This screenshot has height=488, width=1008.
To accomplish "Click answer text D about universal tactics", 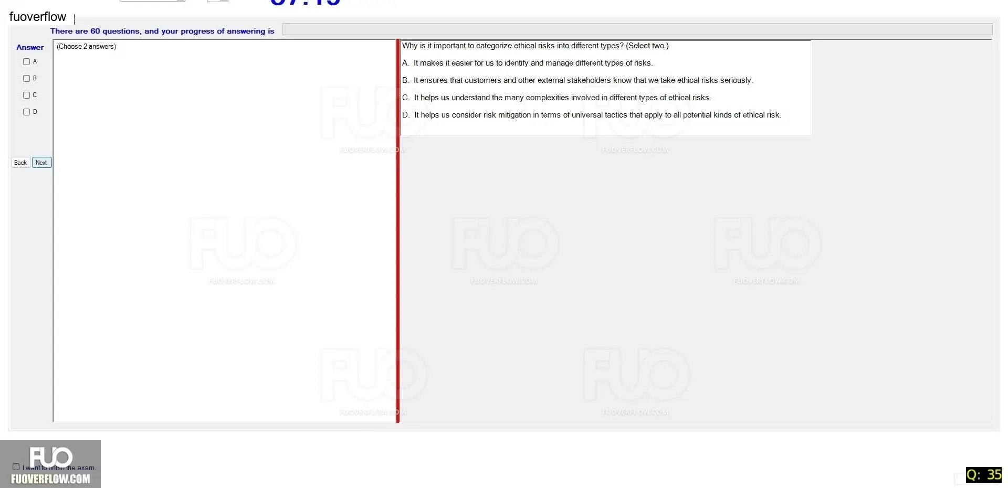I will pos(592,115).
